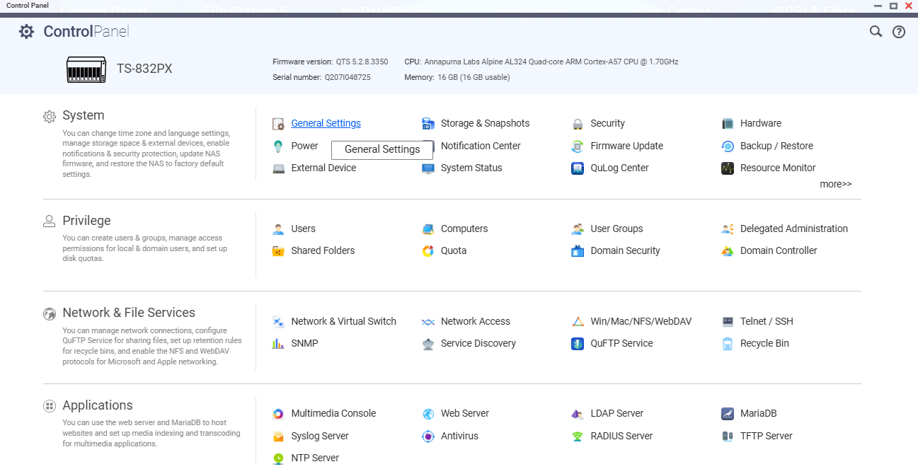
Task: Click the Storage & Snapshots icon
Action: tap(428, 124)
